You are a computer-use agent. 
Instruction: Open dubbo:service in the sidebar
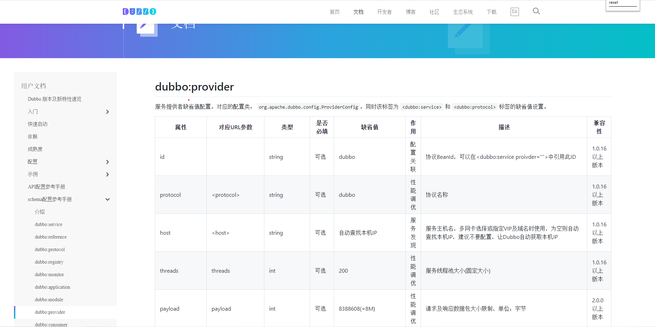pos(48,225)
